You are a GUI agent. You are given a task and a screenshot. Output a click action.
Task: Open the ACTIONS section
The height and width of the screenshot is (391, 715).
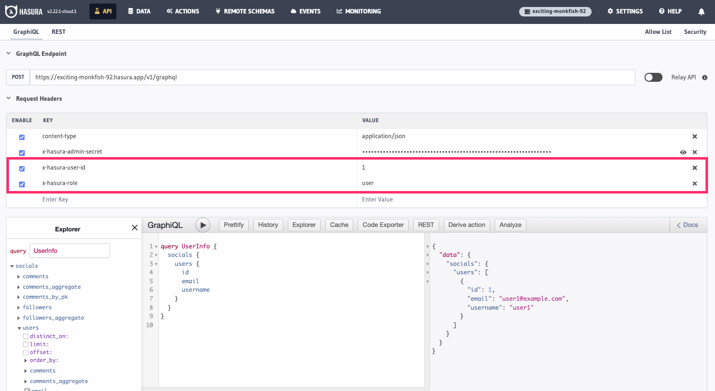(182, 11)
